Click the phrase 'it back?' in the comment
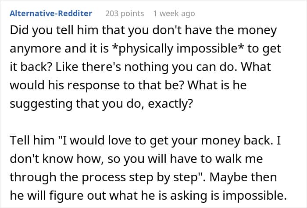The height and width of the screenshot is (208, 307). 31,67
